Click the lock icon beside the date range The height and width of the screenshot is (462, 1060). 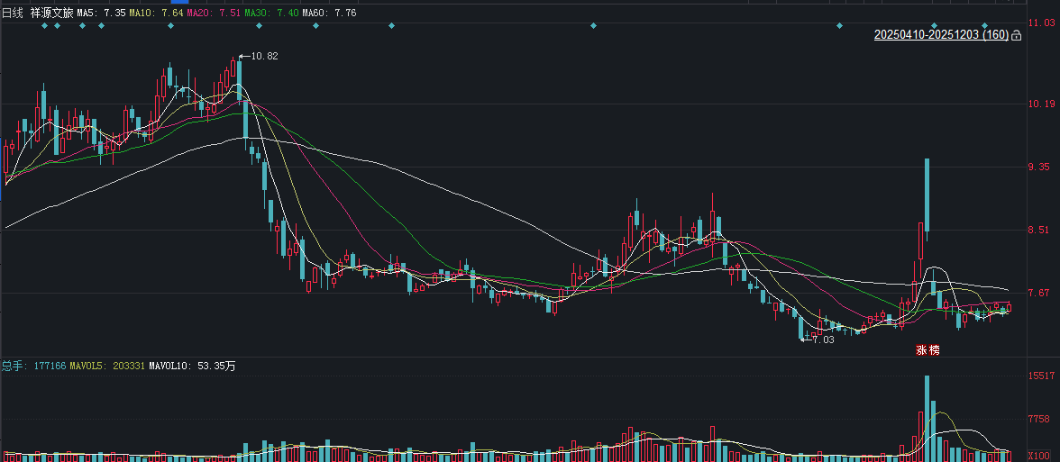point(1017,35)
